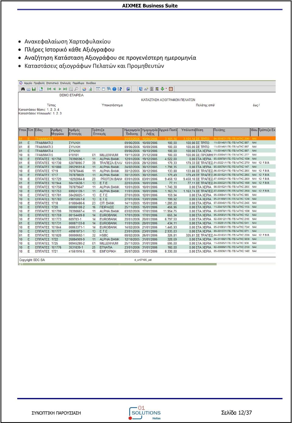
Task: Click the Αριθμός Επιταγής column header
Action: point(80,132)
